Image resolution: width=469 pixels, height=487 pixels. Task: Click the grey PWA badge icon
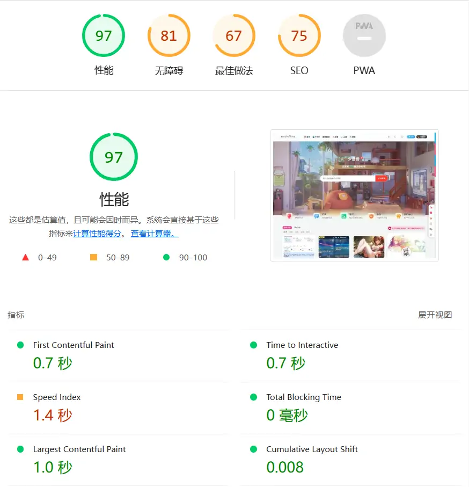[364, 36]
